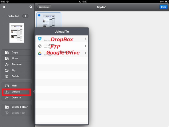This screenshot has width=169, height=127.
Task: Tap the blue Done button
Action: click(x=163, y=7)
